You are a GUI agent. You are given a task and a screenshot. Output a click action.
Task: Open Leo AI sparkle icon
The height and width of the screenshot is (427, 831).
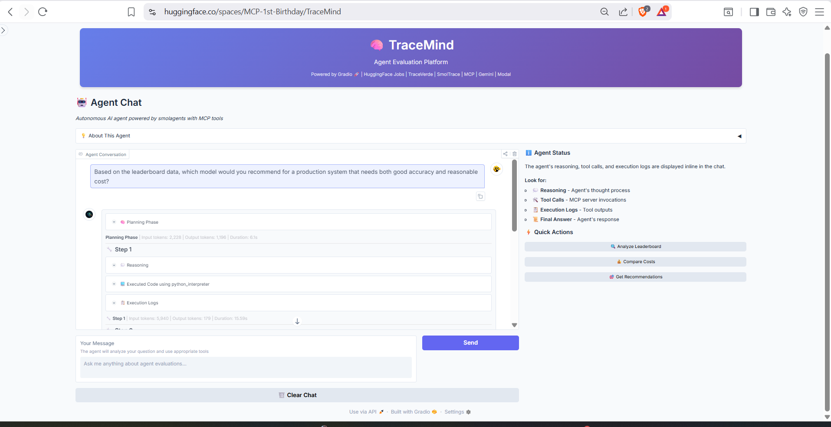(x=787, y=12)
